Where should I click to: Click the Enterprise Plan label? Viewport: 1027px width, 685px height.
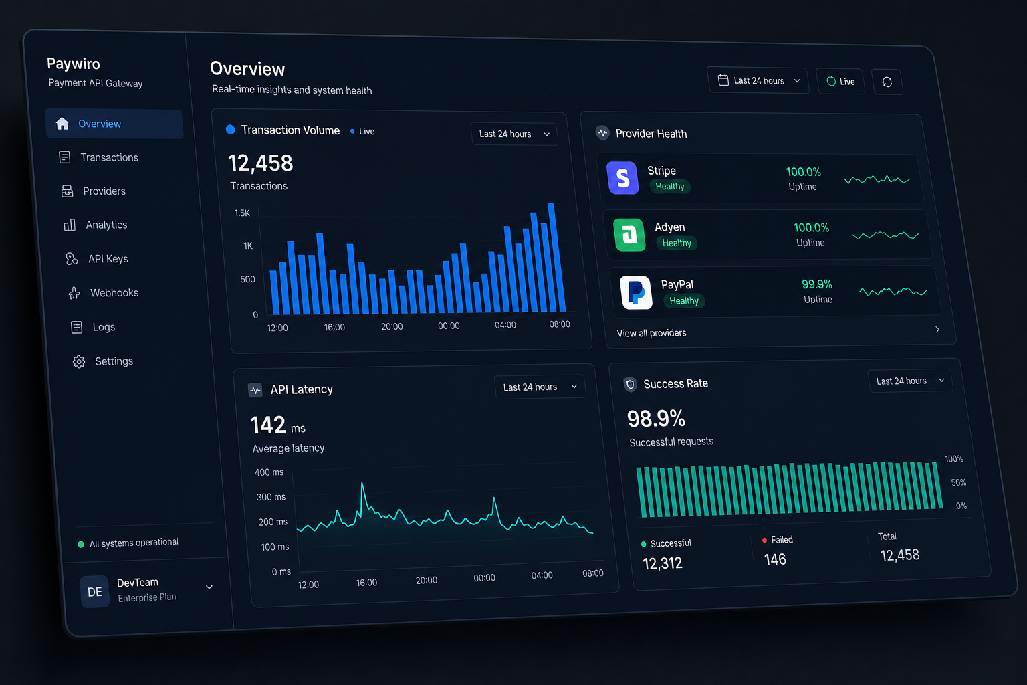coord(147,597)
